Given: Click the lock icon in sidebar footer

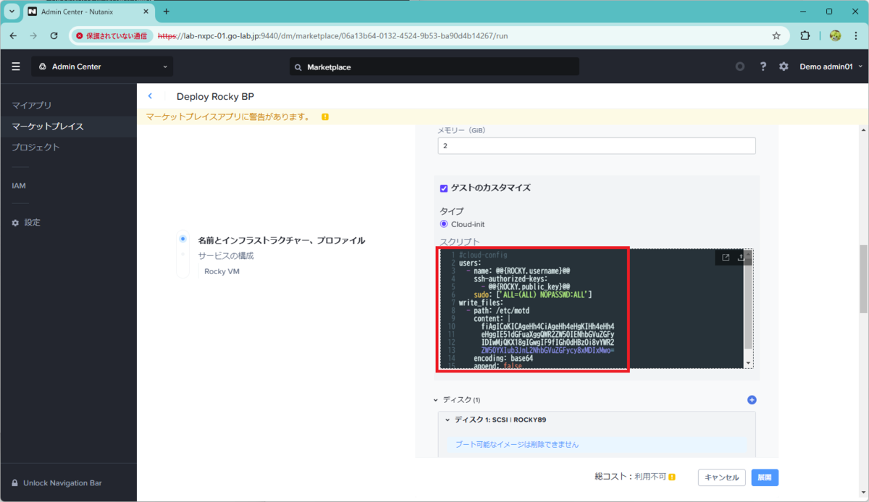Looking at the screenshot, I should [15, 482].
